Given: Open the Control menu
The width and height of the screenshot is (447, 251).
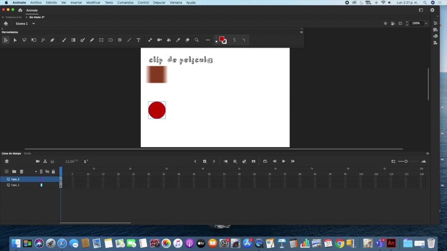Looking at the screenshot, I should click(143, 2).
